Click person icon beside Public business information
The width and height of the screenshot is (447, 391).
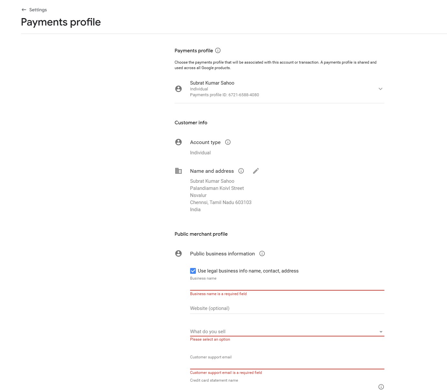(178, 253)
